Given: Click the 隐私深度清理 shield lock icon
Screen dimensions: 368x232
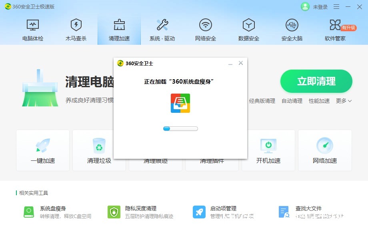Looking at the screenshot, I should [114, 212].
